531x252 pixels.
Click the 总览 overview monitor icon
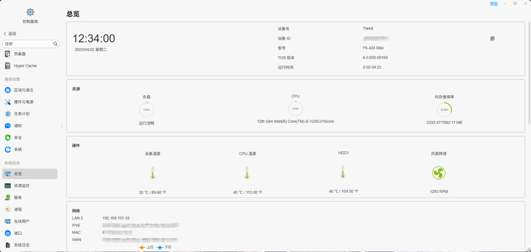7,174
